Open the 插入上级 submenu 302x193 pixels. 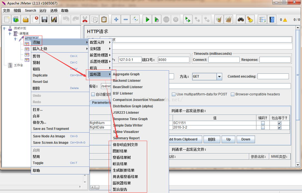tap(60, 49)
